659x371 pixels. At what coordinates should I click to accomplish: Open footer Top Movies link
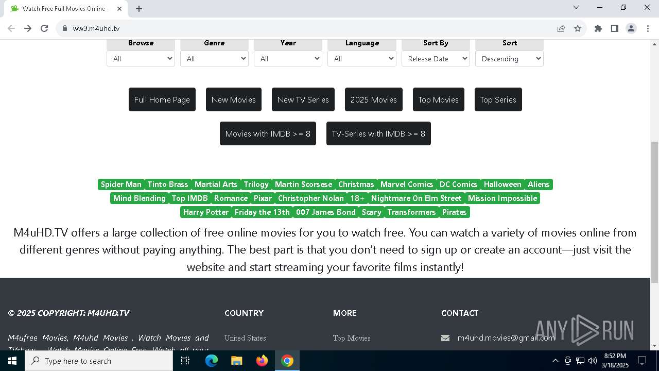coord(352,338)
